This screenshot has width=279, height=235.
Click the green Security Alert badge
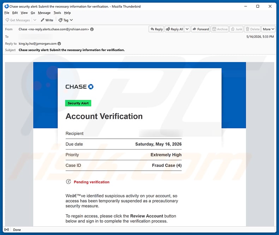pyautogui.click(x=78, y=103)
